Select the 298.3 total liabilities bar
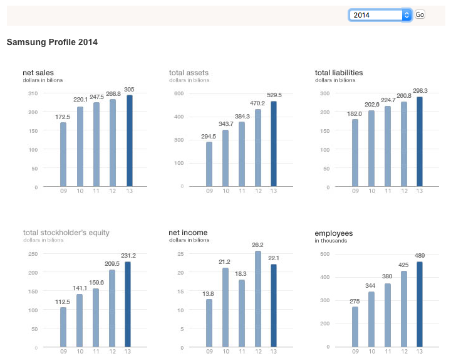The width and height of the screenshot is (456, 363). 420,142
